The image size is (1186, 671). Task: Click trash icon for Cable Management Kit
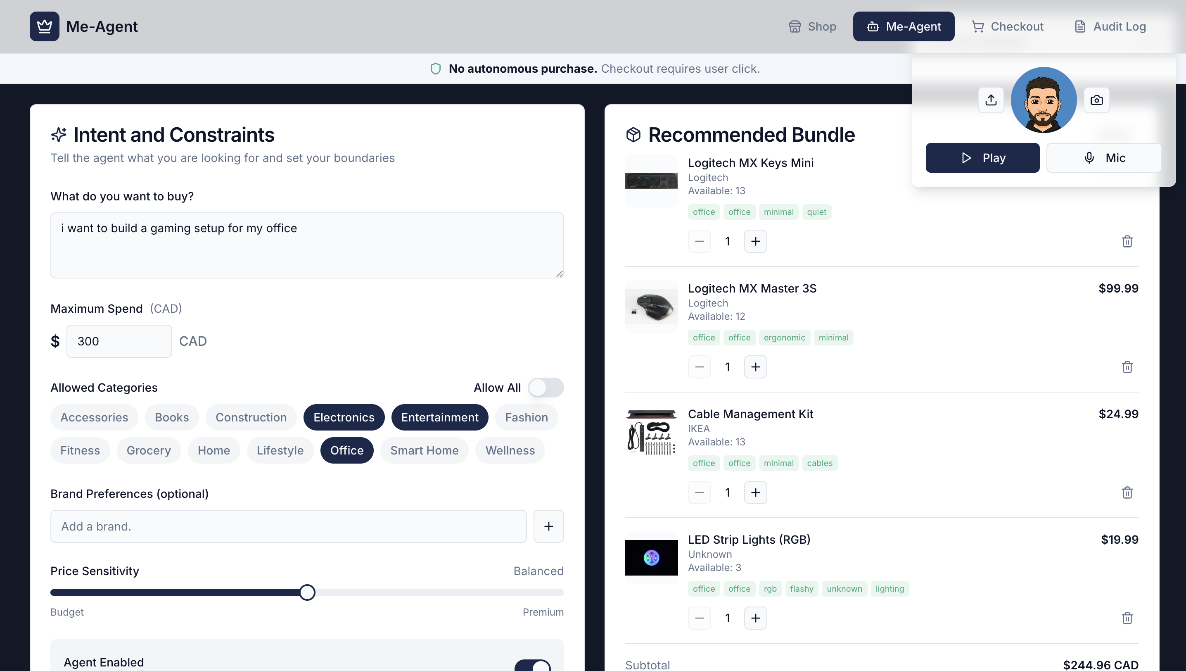[1127, 493]
